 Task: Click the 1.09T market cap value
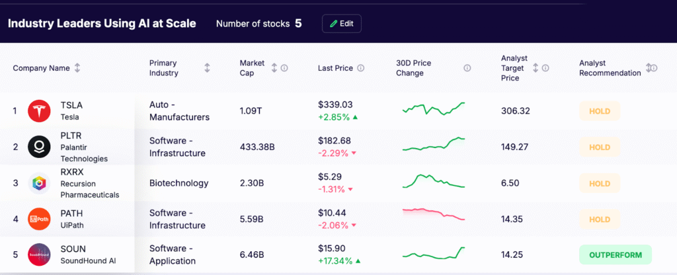click(251, 111)
